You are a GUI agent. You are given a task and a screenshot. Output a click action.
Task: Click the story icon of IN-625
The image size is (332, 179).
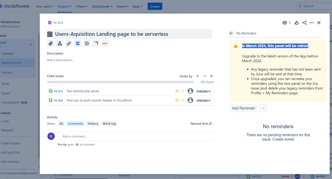click(x=51, y=91)
